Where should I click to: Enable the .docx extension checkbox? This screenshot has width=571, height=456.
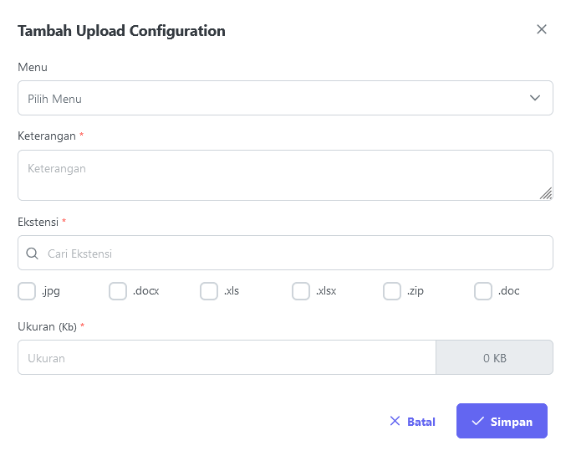pos(118,291)
